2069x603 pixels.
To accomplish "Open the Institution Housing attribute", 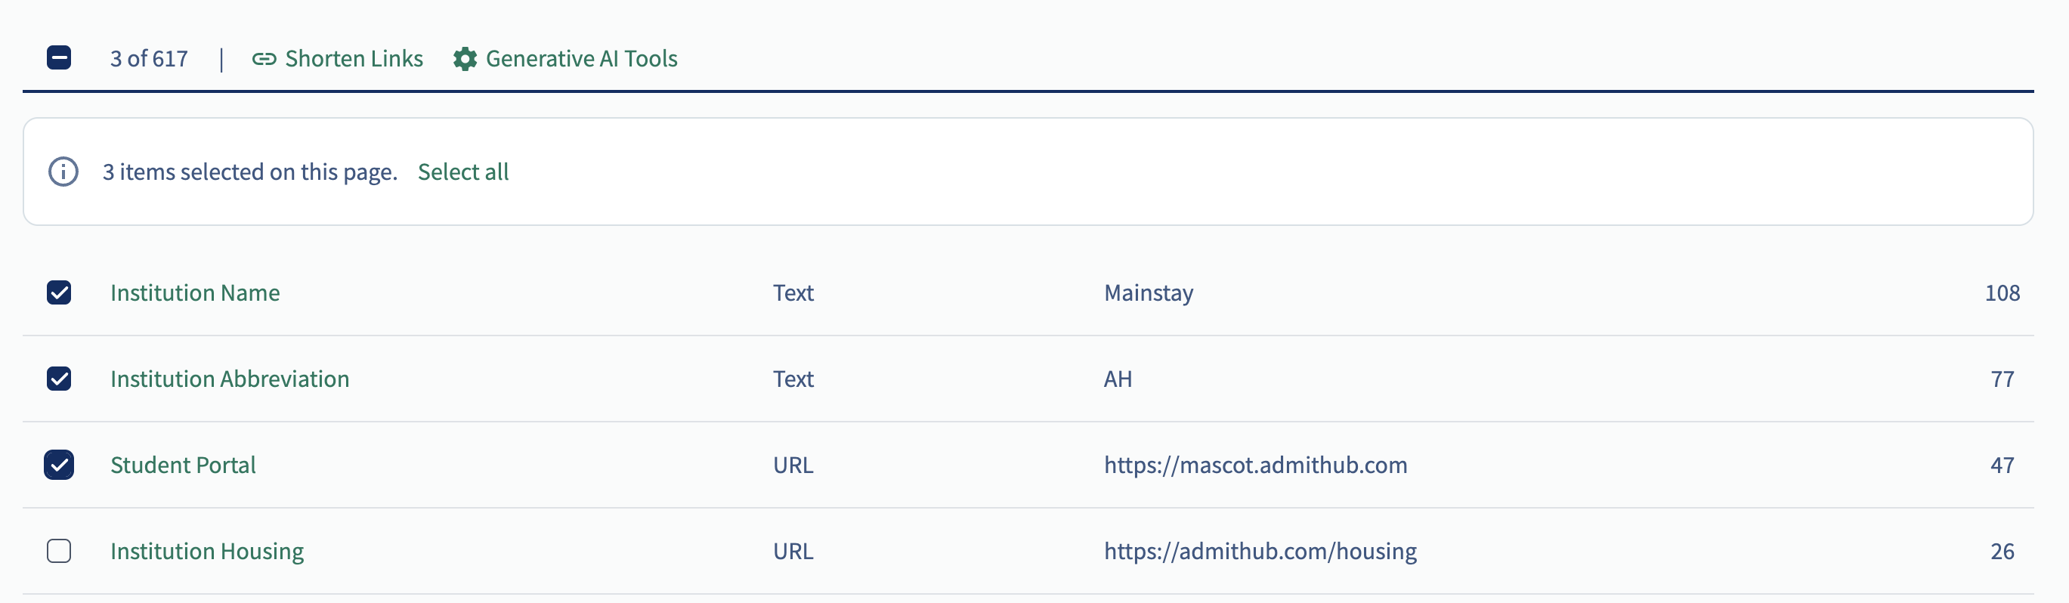I will point(207,551).
